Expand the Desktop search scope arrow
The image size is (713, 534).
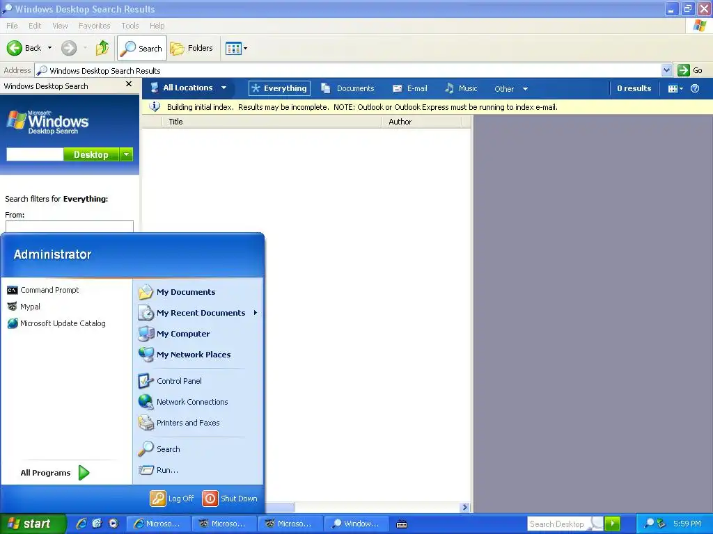pos(127,154)
